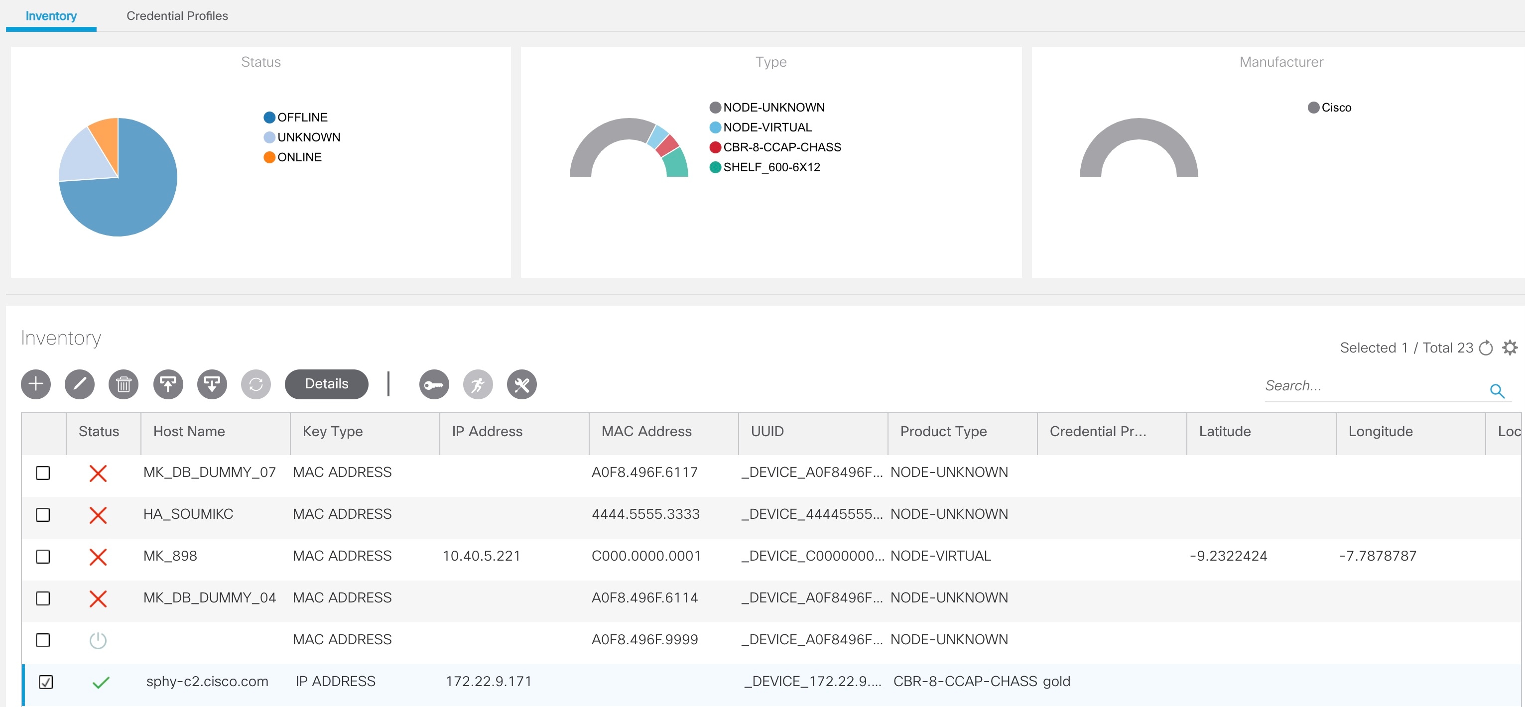Image resolution: width=1525 pixels, height=707 pixels.
Task: Select the Inventory tab
Action: click(x=51, y=16)
